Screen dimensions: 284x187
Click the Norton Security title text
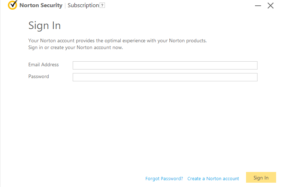tap(41, 5)
